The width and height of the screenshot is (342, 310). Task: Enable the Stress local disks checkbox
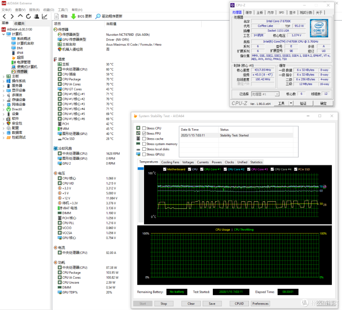point(144,149)
